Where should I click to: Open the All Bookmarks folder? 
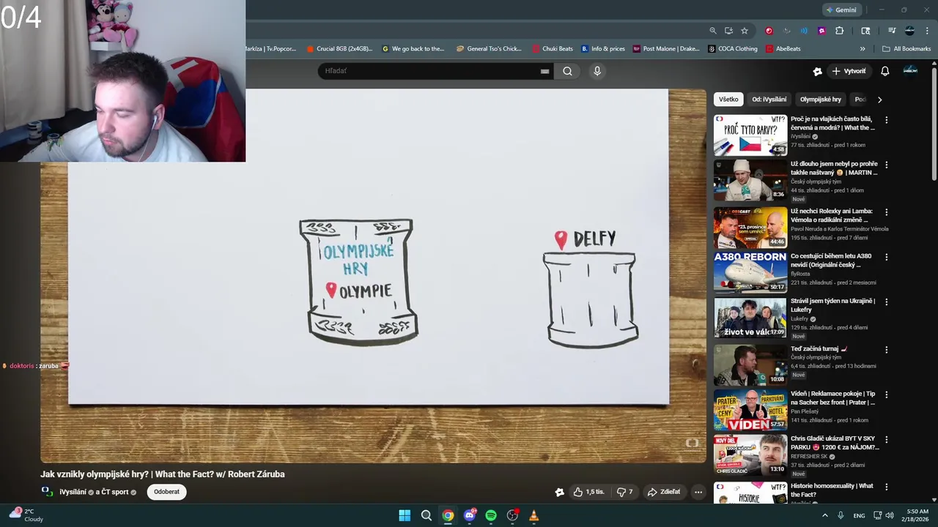(x=906, y=49)
